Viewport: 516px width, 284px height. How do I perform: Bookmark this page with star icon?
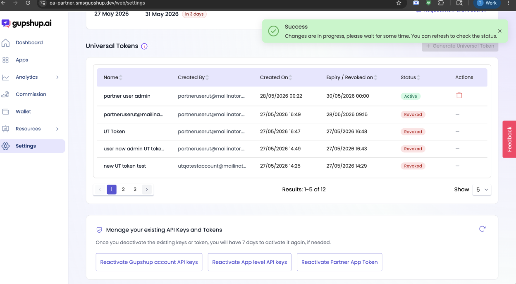[399, 3]
